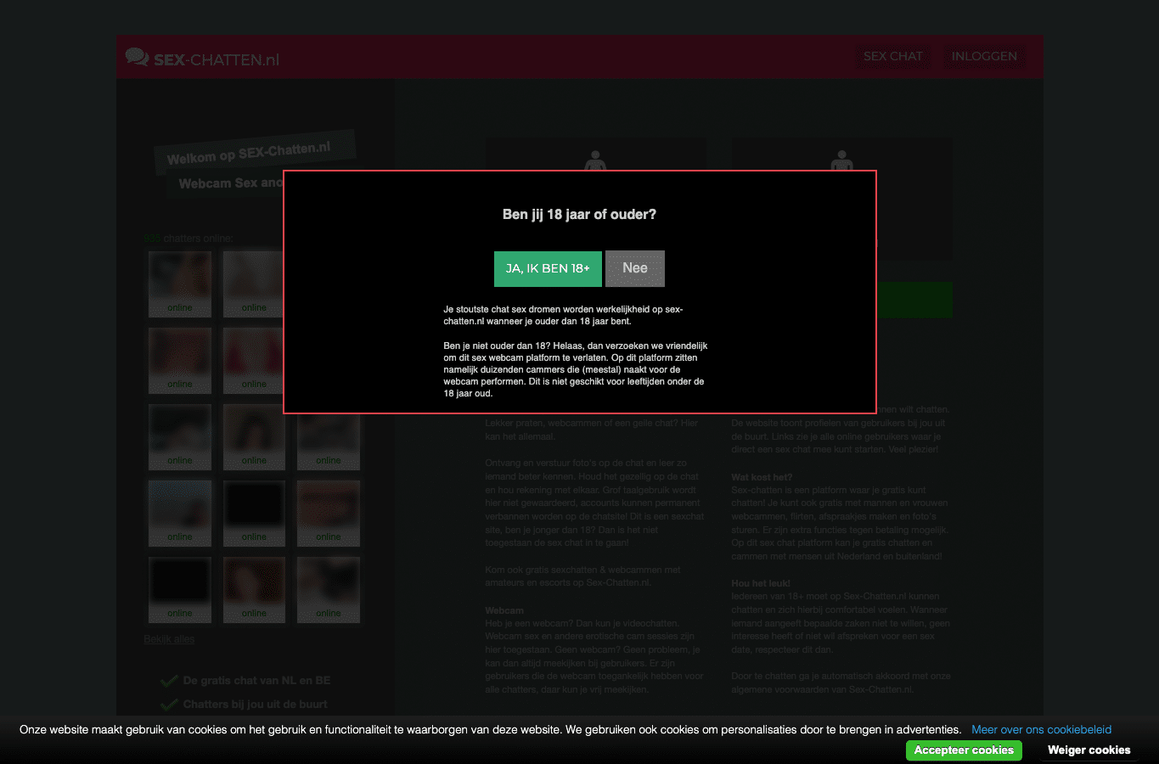Image resolution: width=1159 pixels, height=764 pixels.
Task: Click checkmark icon beside 'Chatters bij jou'
Action: [x=169, y=705]
